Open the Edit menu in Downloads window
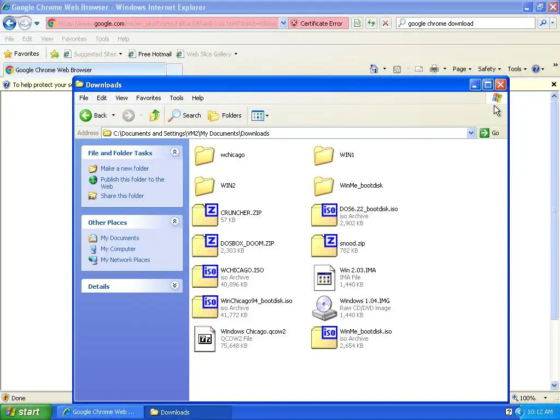Screen dimensions: 560x420 pyautogui.click(x=102, y=98)
